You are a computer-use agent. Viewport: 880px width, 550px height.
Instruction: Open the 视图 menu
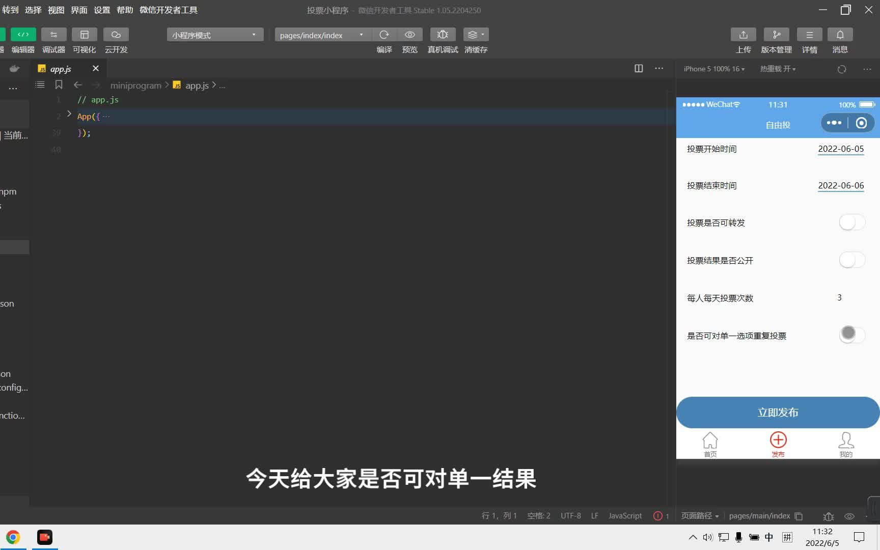[56, 10]
